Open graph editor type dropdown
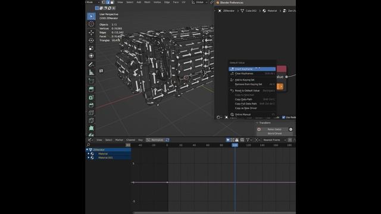The image size is (381, 214). click(90, 140)
